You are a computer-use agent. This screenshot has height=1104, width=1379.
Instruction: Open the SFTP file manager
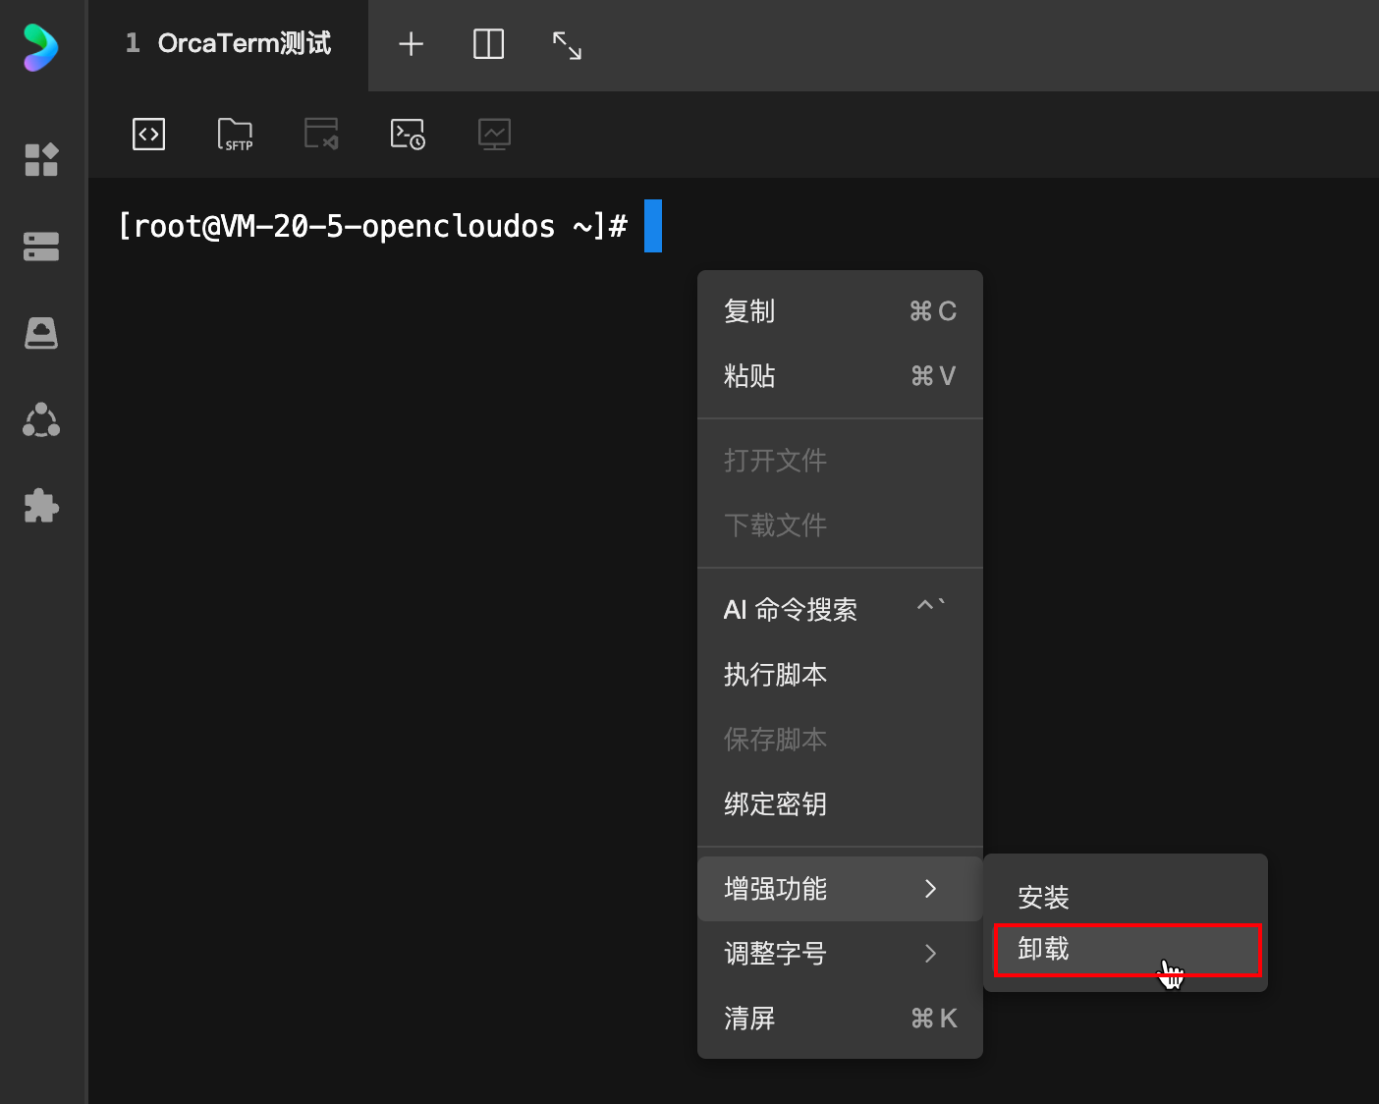coord(235,134)
